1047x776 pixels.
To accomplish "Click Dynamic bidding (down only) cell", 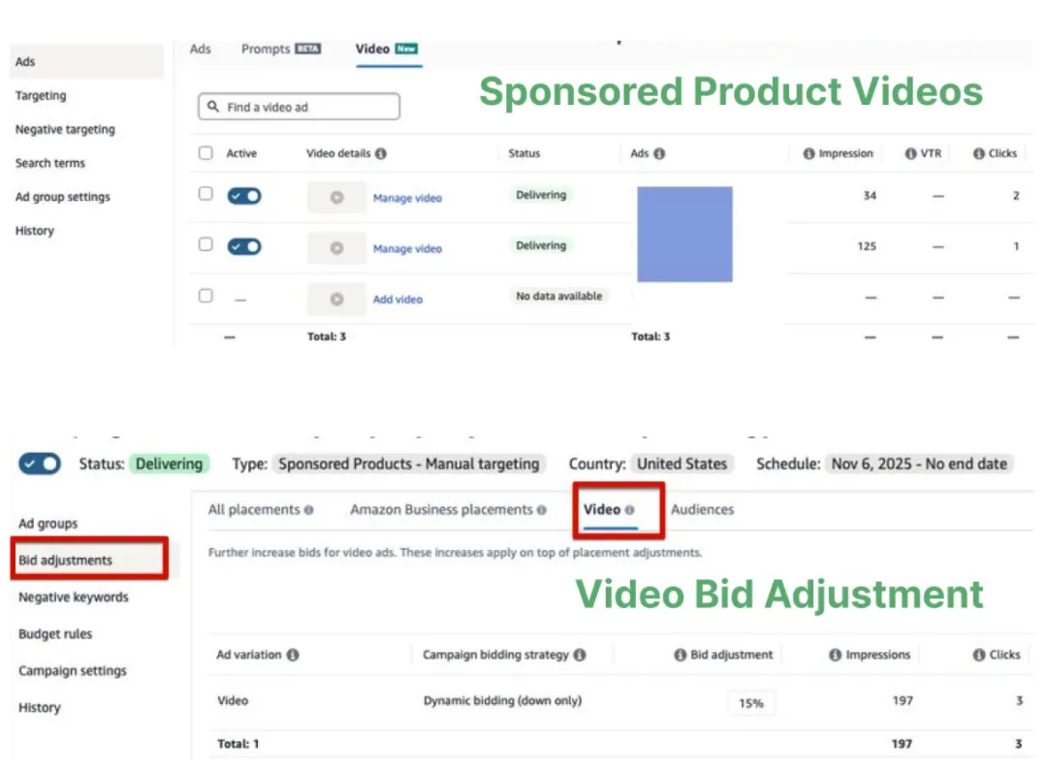I will [503, 700].
